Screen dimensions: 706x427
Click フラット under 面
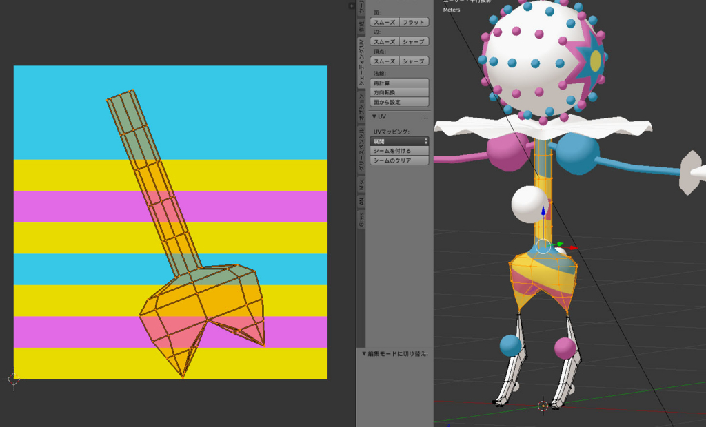pyautogui.click(x=414, y=22)
